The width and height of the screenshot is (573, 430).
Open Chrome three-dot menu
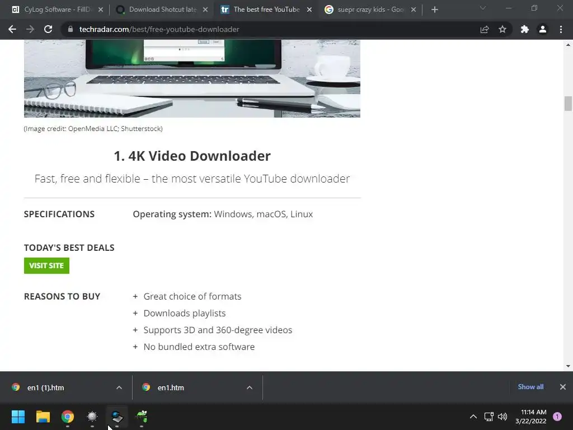(x=561, y=29)
